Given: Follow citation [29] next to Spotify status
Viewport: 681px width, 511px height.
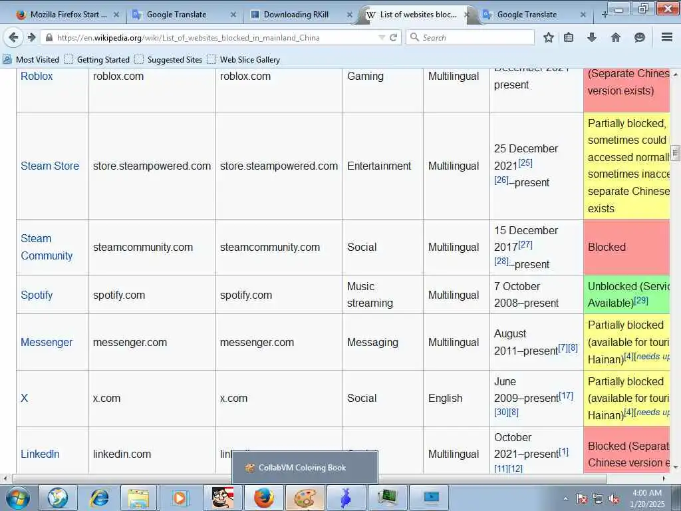Looking at the screenshot, I should click(x=641, y=300).
